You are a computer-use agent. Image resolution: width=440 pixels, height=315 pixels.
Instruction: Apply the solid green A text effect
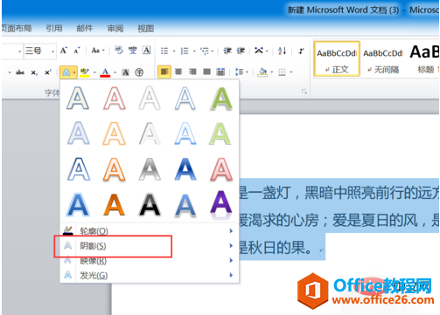coord(221,99)
